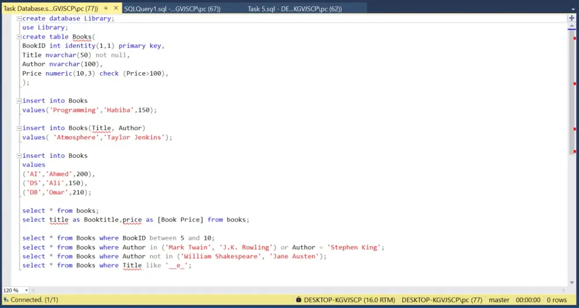Open the tab overflow dropdown arrow
The image size is (579, 308).
click(573, 9)
